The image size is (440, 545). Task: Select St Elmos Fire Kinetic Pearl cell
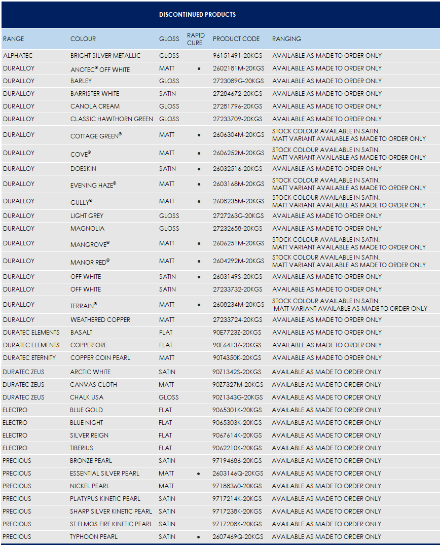[x=111, y=524]
